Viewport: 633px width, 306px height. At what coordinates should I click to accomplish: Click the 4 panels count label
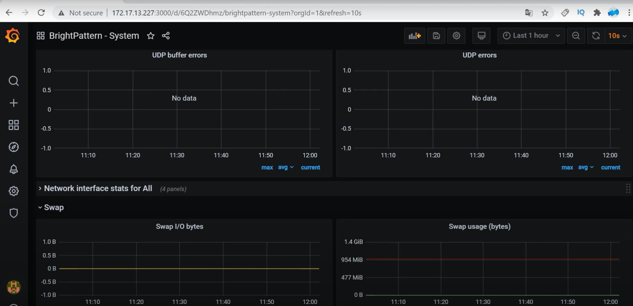click(173, 189)
